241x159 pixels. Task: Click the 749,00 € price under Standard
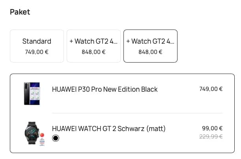coord(37,52)
